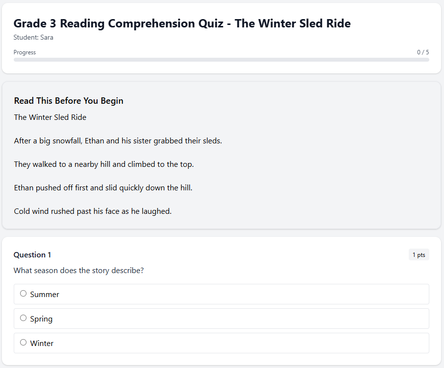Select the Spring radio button

(x=23, y=318)
